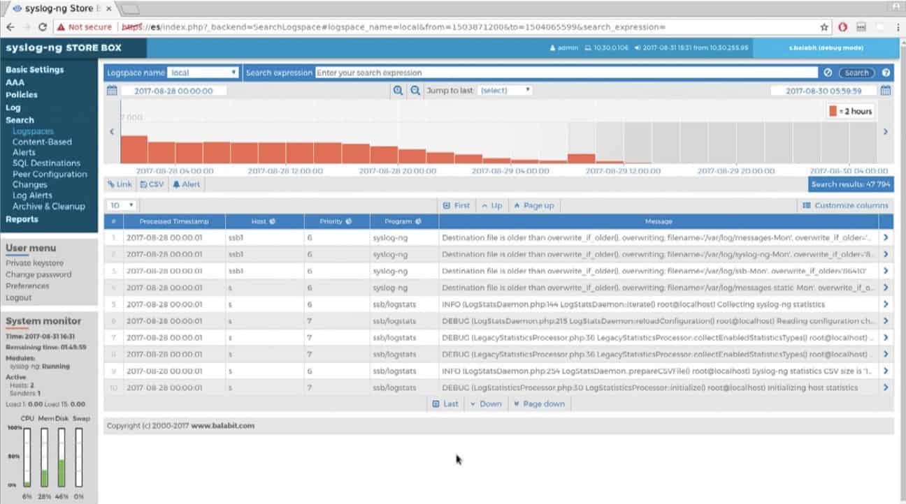
Task: Bookmark this page with the star
Action: point(824,27)
